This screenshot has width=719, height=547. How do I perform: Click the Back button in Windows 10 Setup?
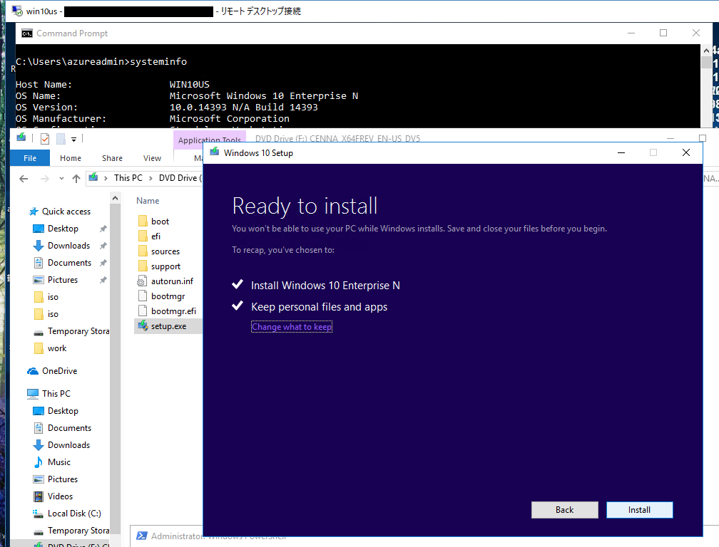click(564, 509)
